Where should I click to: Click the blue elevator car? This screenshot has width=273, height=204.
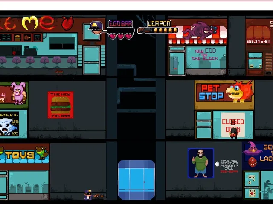pyautogui.click(x=136, y=180)
